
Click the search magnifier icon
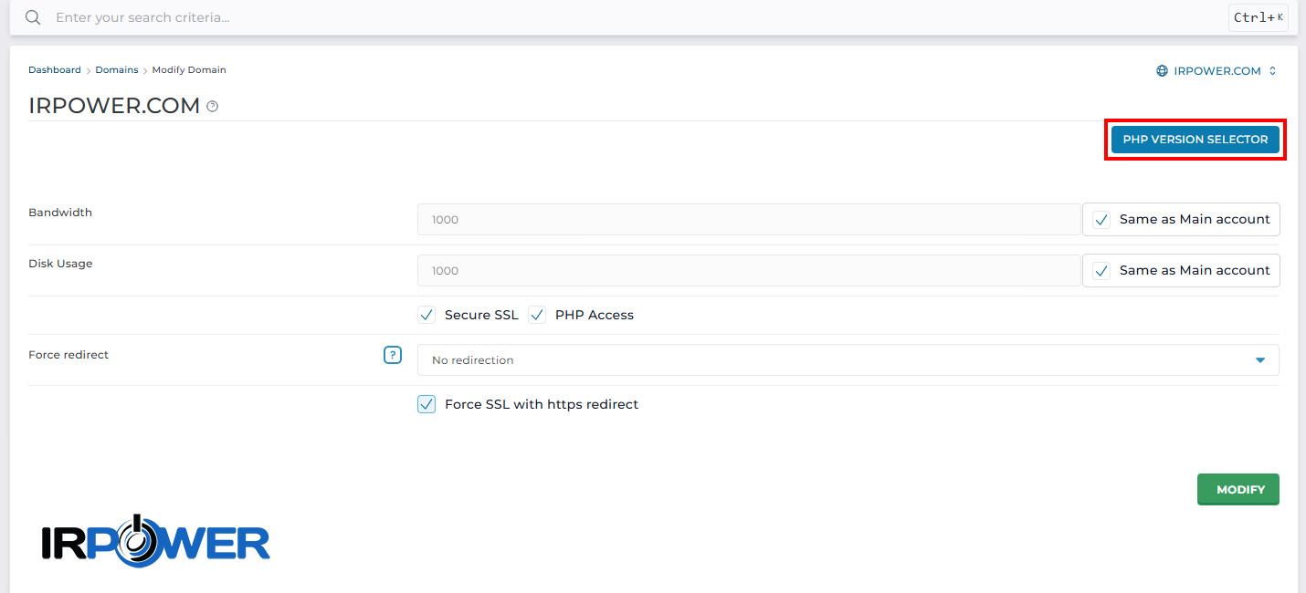pos(33,17)
